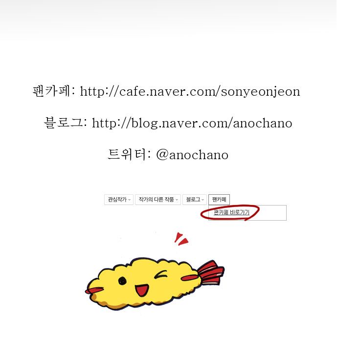Click the 트위터 label text
This screenshot has height=350, width=337.
(x=127, y=154)
